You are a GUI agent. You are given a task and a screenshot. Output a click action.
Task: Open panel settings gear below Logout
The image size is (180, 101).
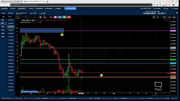tap(177, 13)
